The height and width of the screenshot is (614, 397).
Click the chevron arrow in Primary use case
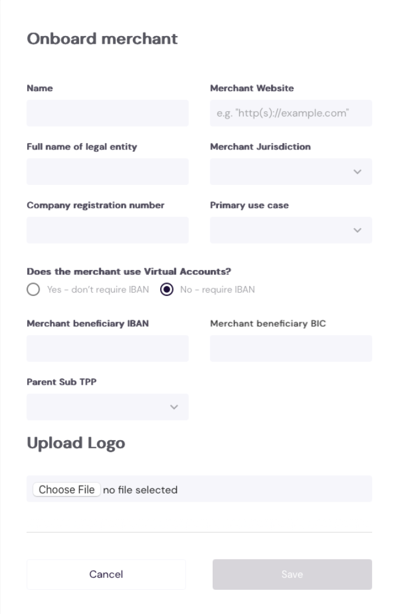pos(357,230)
